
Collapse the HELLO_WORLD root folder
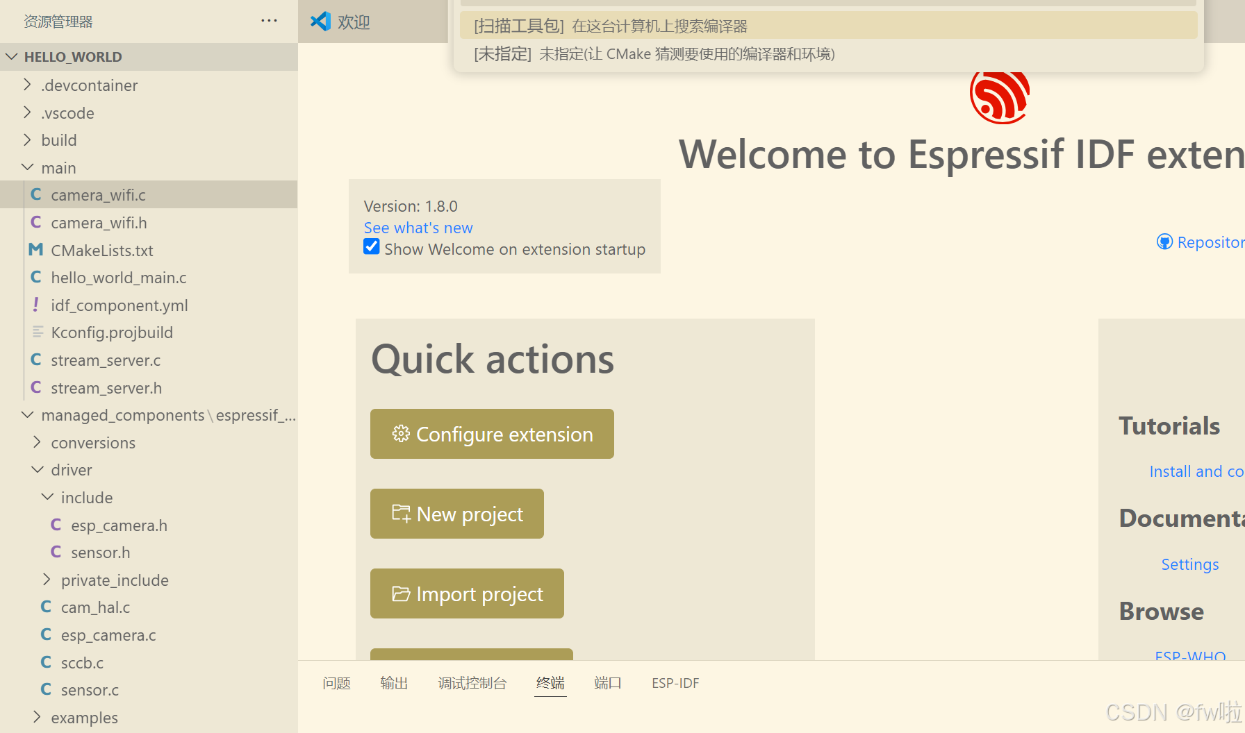coord(11,56)
